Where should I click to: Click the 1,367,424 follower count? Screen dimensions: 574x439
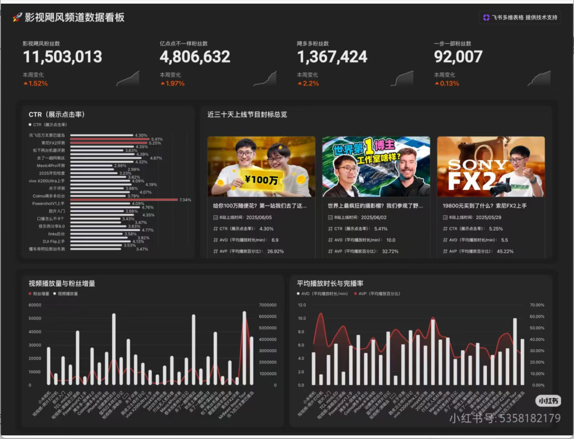(x=332, y=57)
